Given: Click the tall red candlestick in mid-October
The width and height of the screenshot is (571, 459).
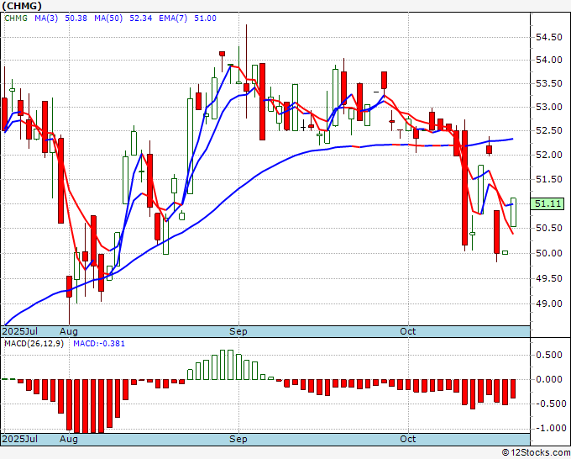Looking at the screenshot, I should coord(464,187).
